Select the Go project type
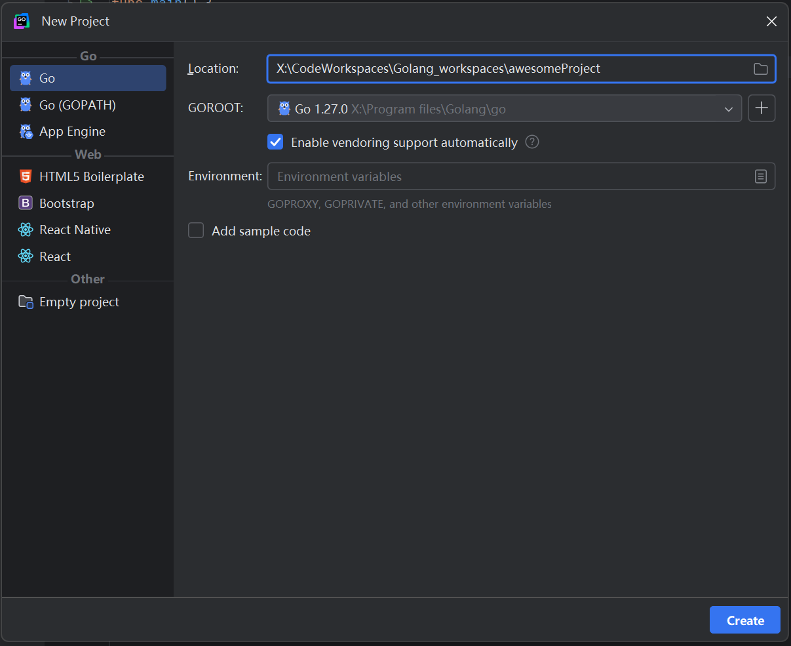Screen dimensions: 791x646 tap(88, 78)
